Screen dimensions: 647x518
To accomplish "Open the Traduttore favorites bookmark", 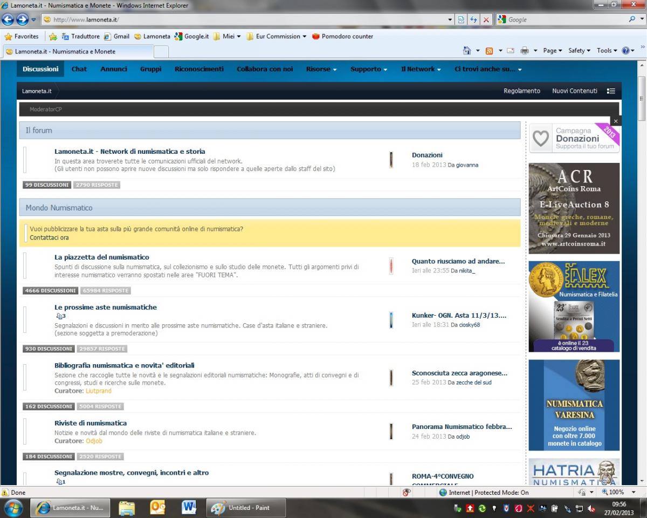I will click(81, 37).
